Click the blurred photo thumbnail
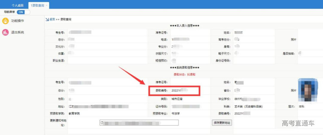Image resolution: width=323 pixels, height=135 pixels. tap(308, 90)
